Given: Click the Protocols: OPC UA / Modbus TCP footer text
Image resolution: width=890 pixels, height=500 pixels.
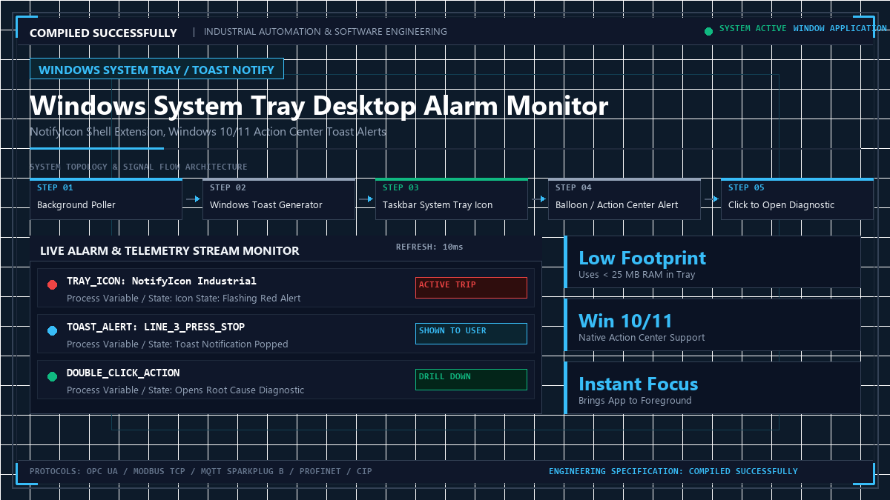Looking at the screenshot, I should click(x=201, y=471).
